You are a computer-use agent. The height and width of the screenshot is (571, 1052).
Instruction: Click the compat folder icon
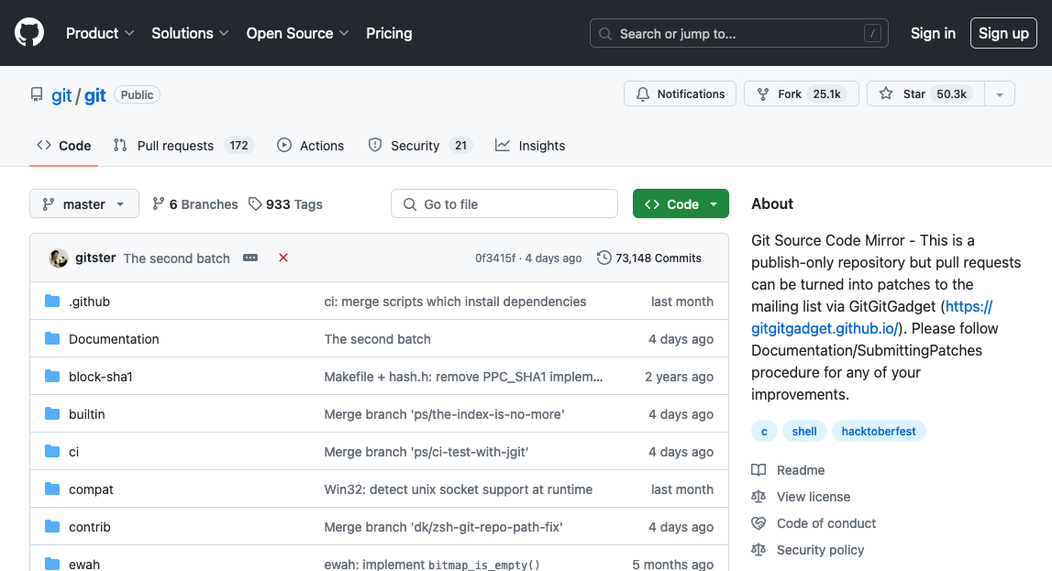click(52, 489)
